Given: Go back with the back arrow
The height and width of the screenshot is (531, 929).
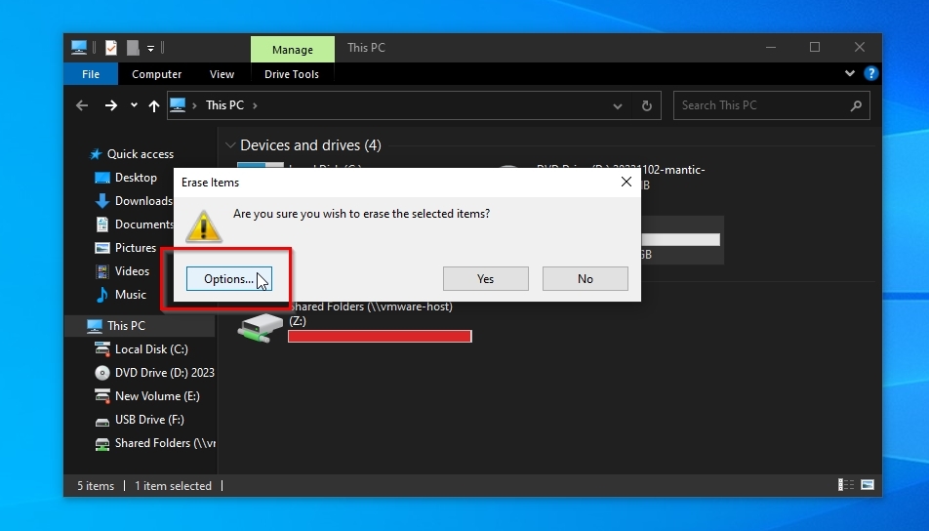Looking at the screenshot, I should point(82,105).
